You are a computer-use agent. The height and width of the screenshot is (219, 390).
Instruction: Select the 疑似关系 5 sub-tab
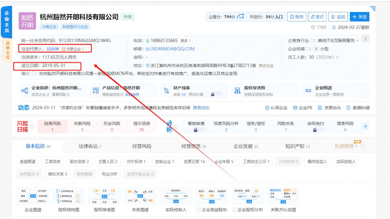coord(58,174)
